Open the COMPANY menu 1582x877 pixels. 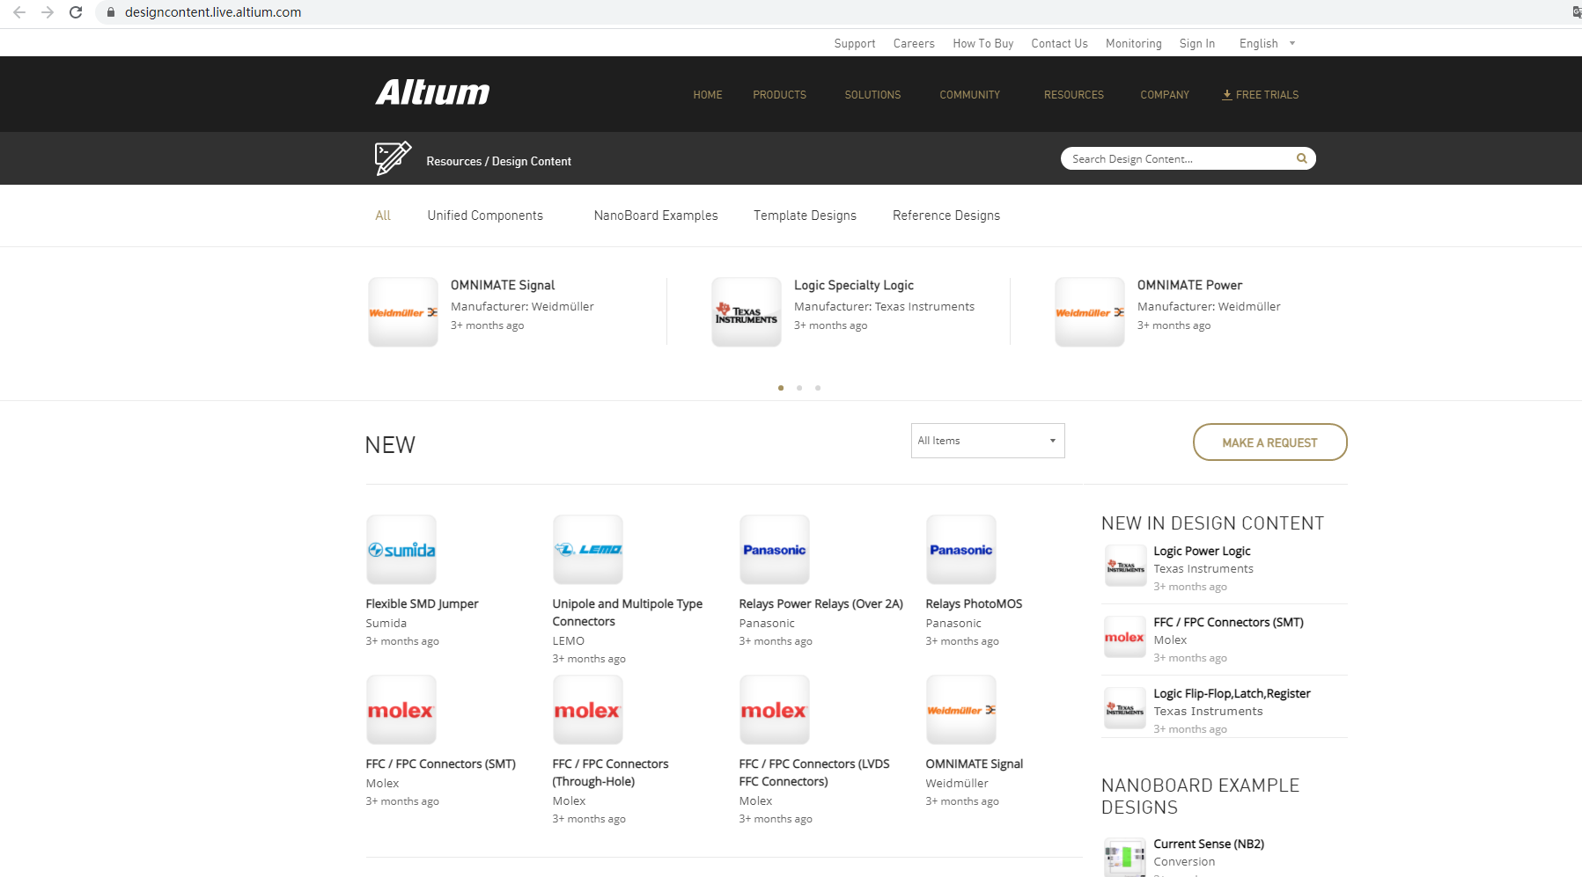pos(1165,95)
